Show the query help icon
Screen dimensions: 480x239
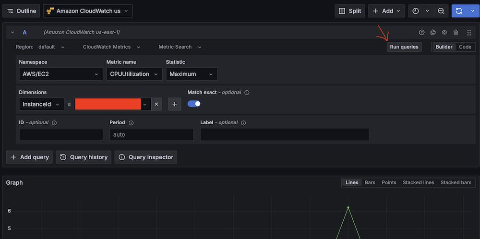422,32
